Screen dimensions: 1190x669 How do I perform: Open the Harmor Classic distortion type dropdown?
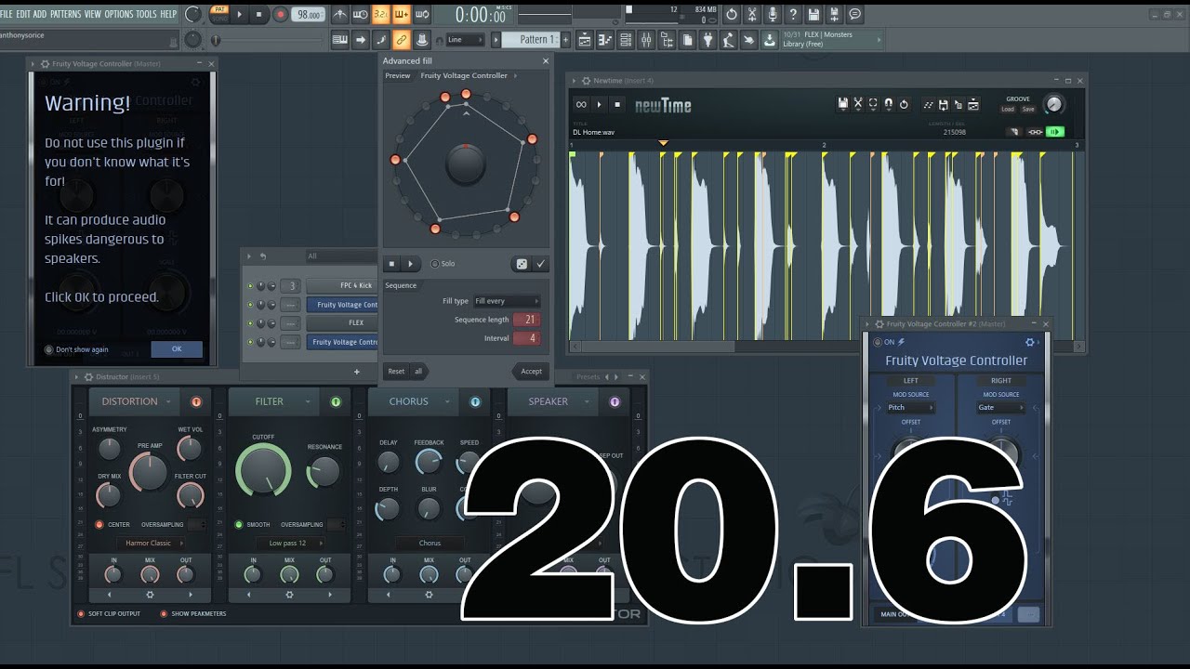point(151,543)
